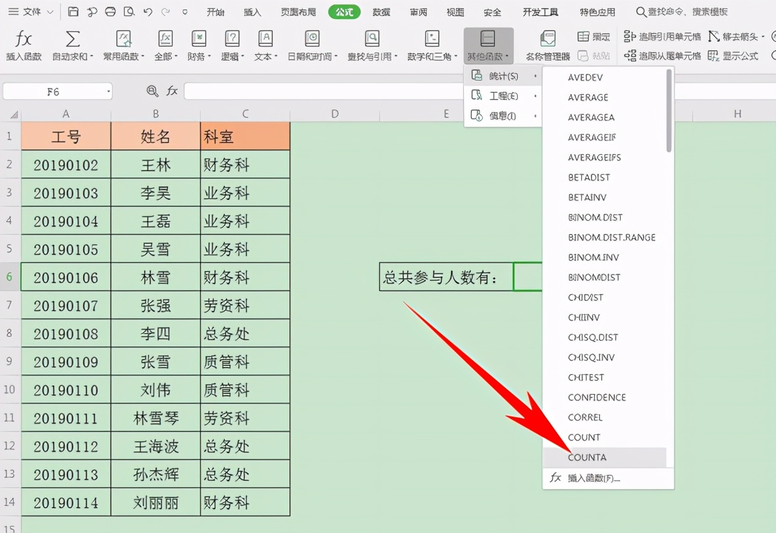Open the 财务 functions dropdown

(199, 46)
